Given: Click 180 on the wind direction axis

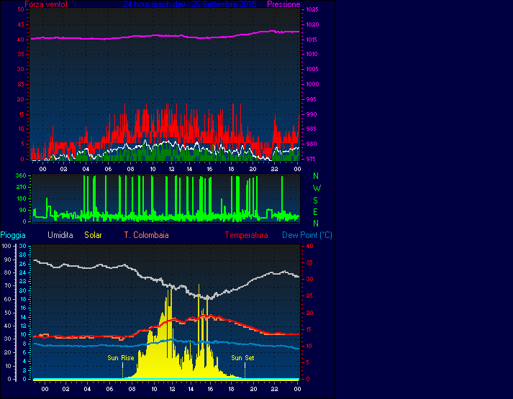Looking at the screenshot, I should (x=21, y=198).
